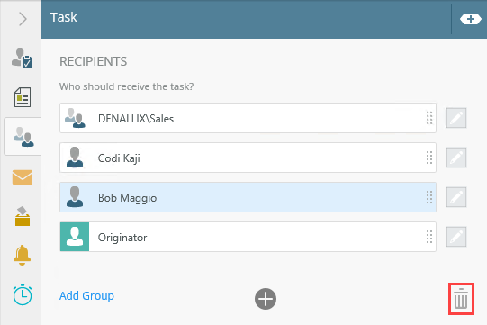Open the Form tab with the document icon
The width and height of the screenshot is (487, 325).
pyautogui.click(x=23, y=97)
